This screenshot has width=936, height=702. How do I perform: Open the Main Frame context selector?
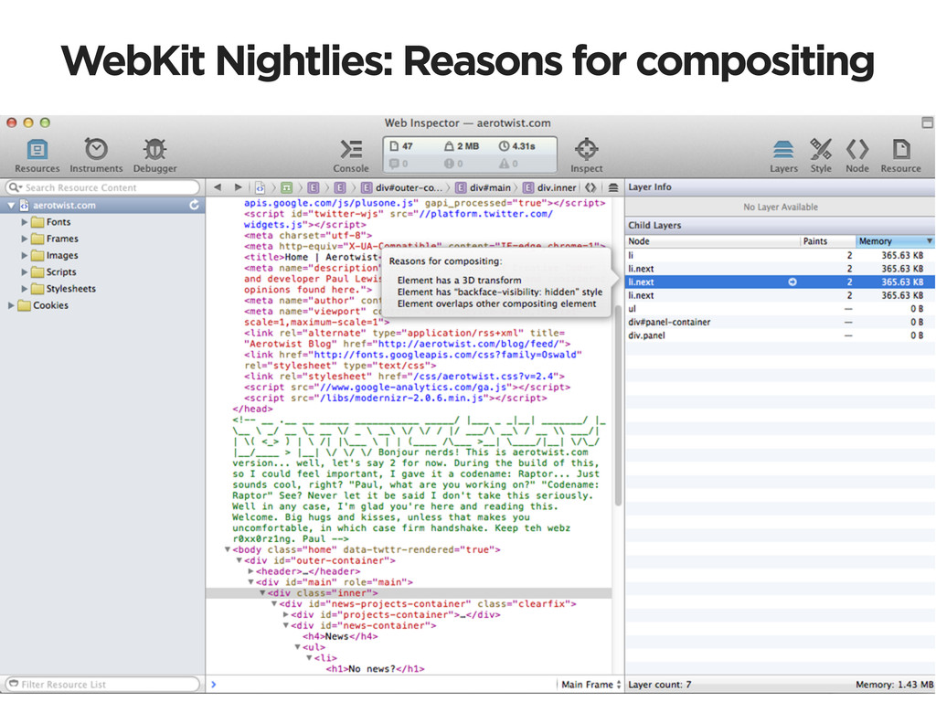590,685
